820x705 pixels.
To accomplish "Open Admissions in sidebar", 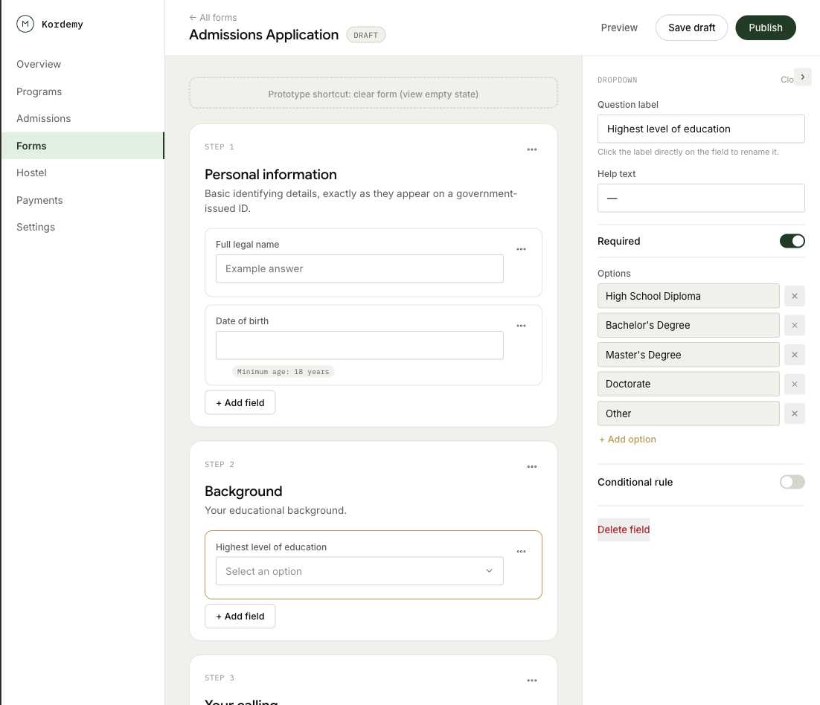I will tap(43, 119).
